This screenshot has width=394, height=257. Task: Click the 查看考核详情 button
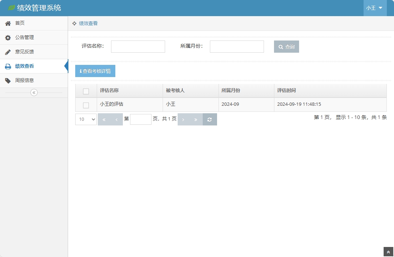(94, 71)
